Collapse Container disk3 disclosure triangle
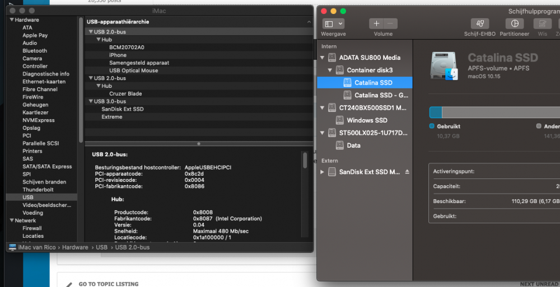This screenshot has height=287, width=560. 330,70
